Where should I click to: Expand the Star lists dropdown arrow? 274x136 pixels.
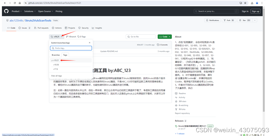click(255, 20)
